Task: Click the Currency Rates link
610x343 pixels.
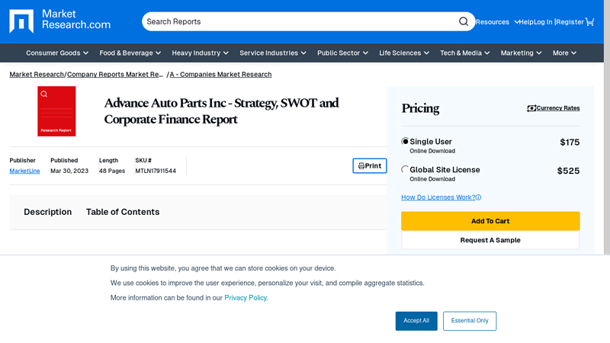Action: [x=554, y=108]
